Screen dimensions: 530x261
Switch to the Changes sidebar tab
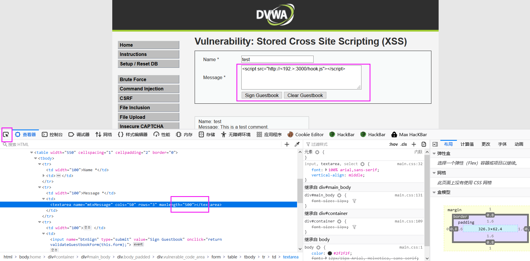[x=486, y=144]
